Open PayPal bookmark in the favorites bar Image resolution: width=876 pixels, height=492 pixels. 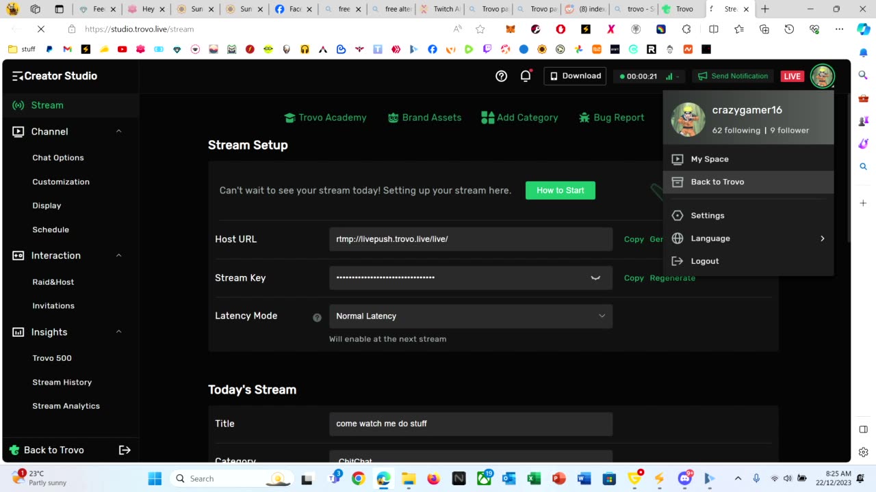(49, 49)
